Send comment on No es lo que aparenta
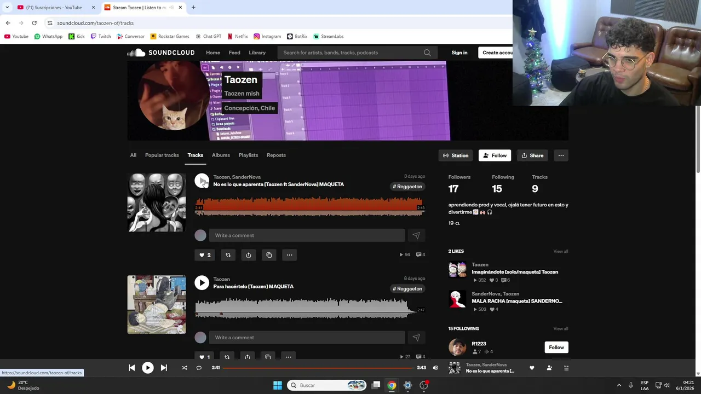The image size is (701, 394). click(x=416, y=235)
